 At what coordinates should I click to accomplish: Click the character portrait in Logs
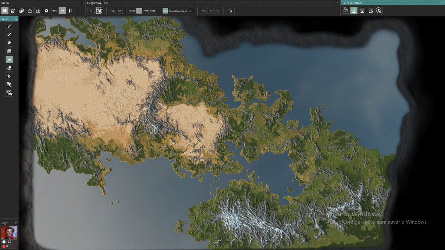pos(9,233)
